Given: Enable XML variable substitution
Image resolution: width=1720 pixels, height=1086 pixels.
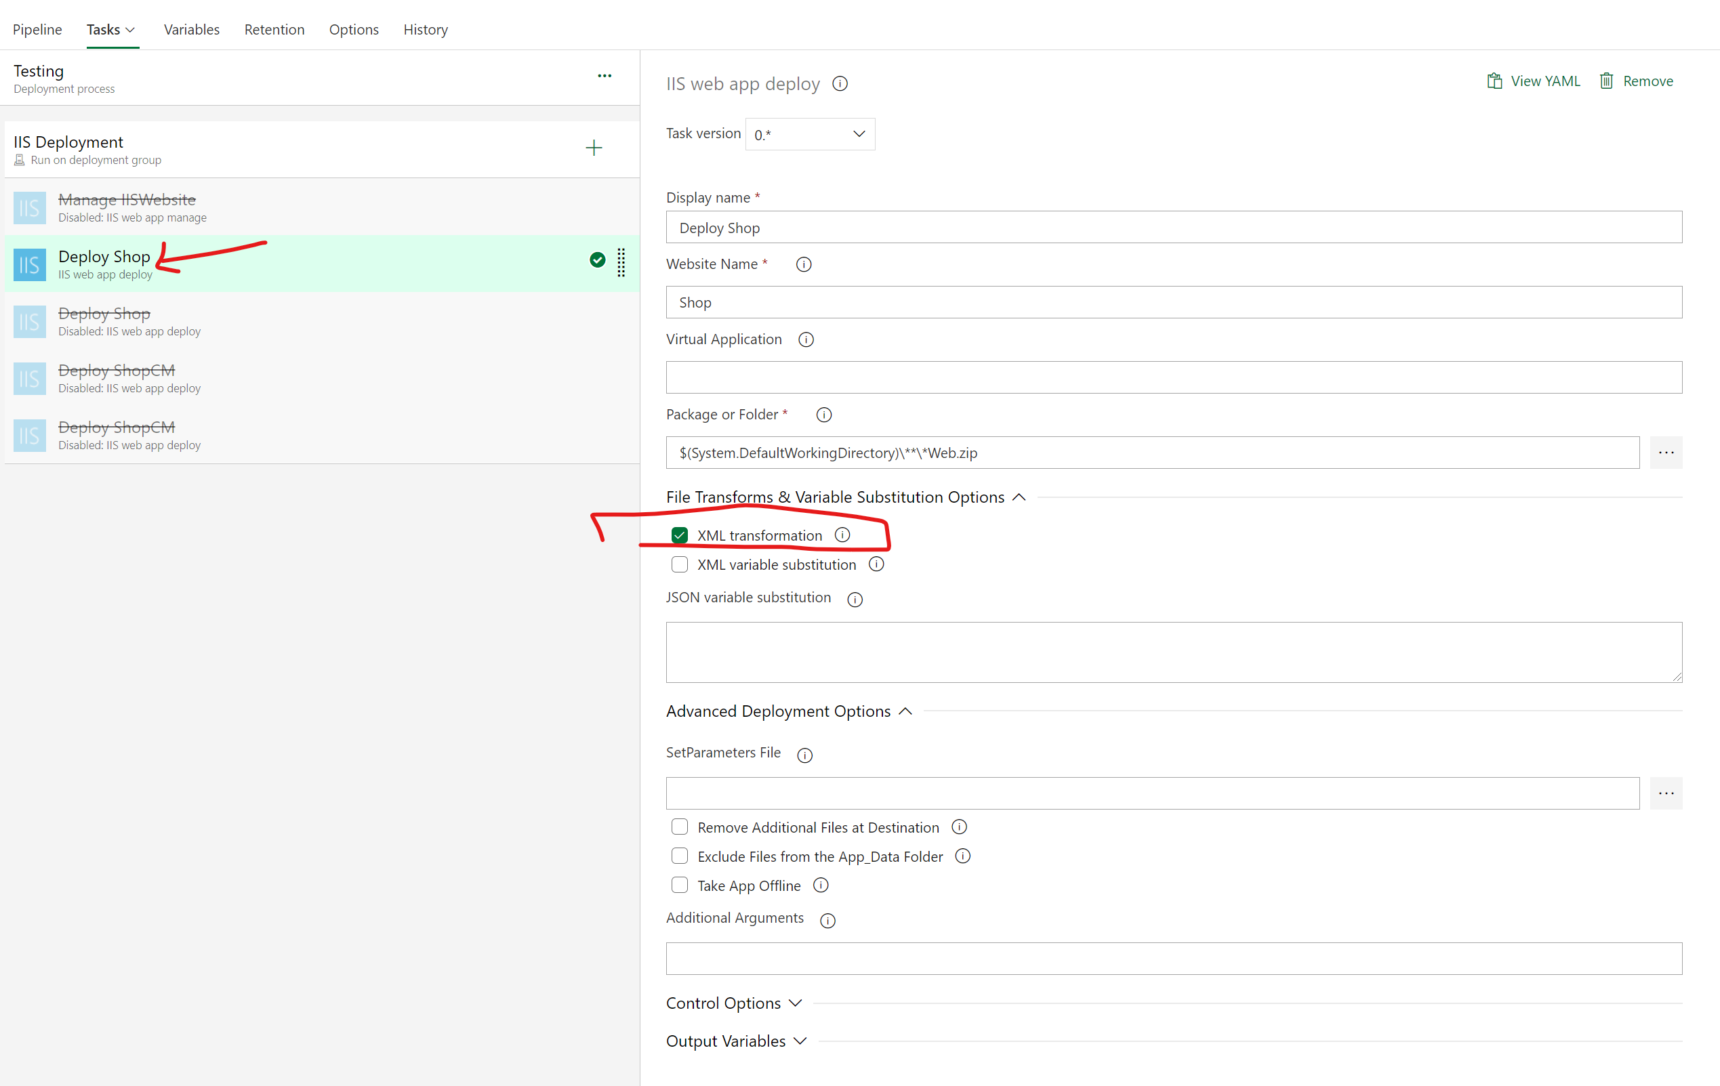Looking at the screenshot, I should [679, 564].
